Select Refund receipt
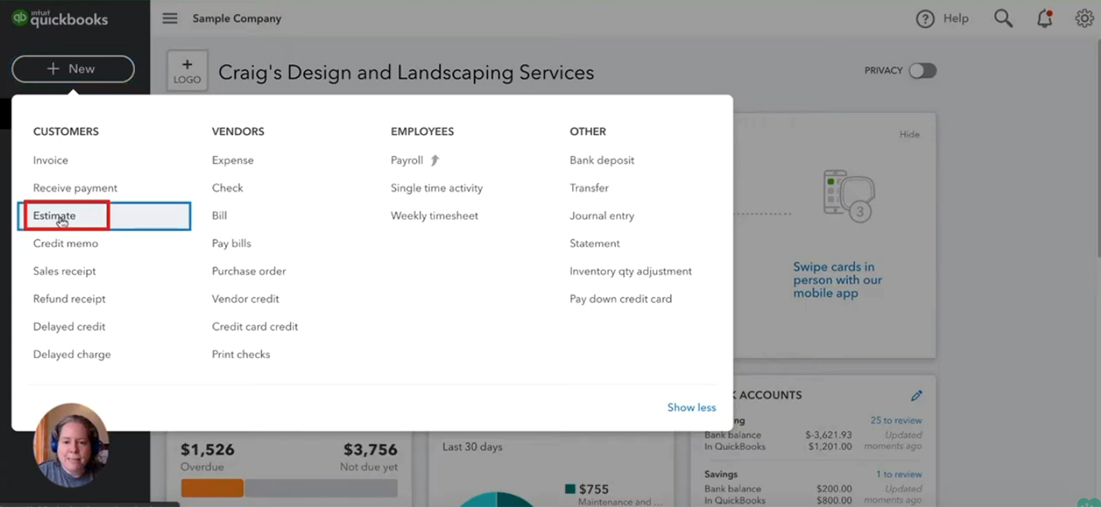This screenshot has height=507, width=1101. coord(69,299)
